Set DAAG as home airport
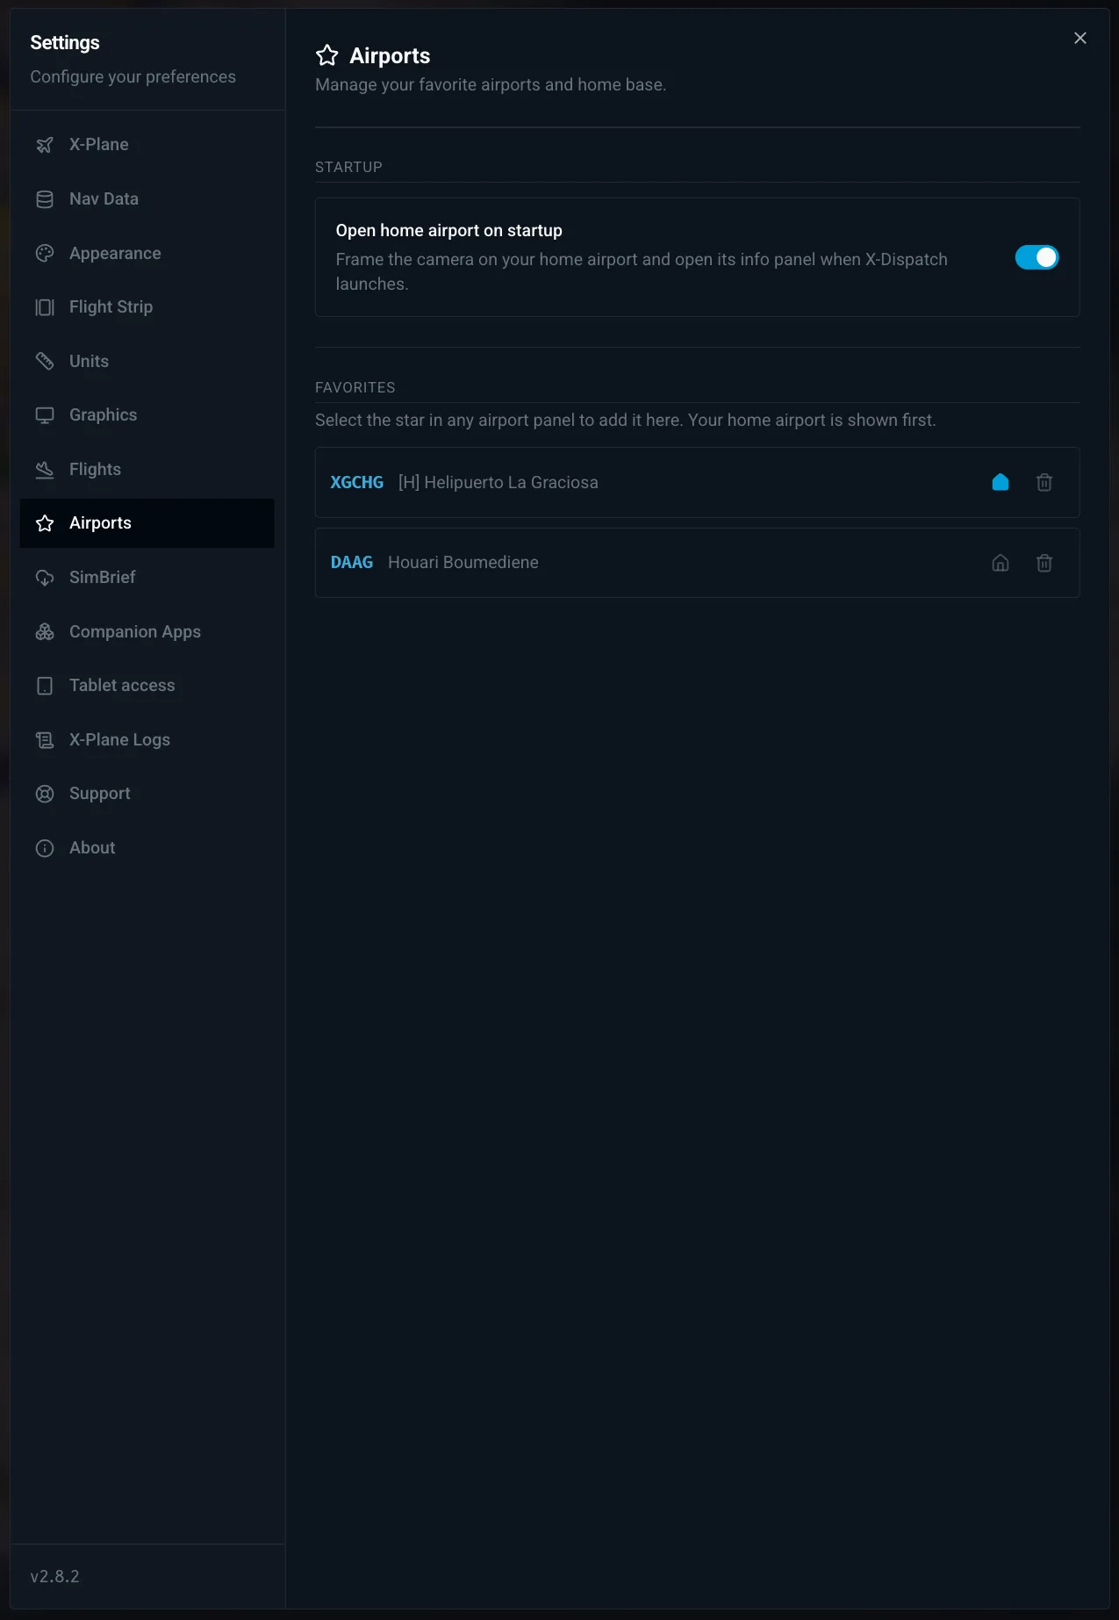1119x1620 pixels. [x=1001, y=563]
